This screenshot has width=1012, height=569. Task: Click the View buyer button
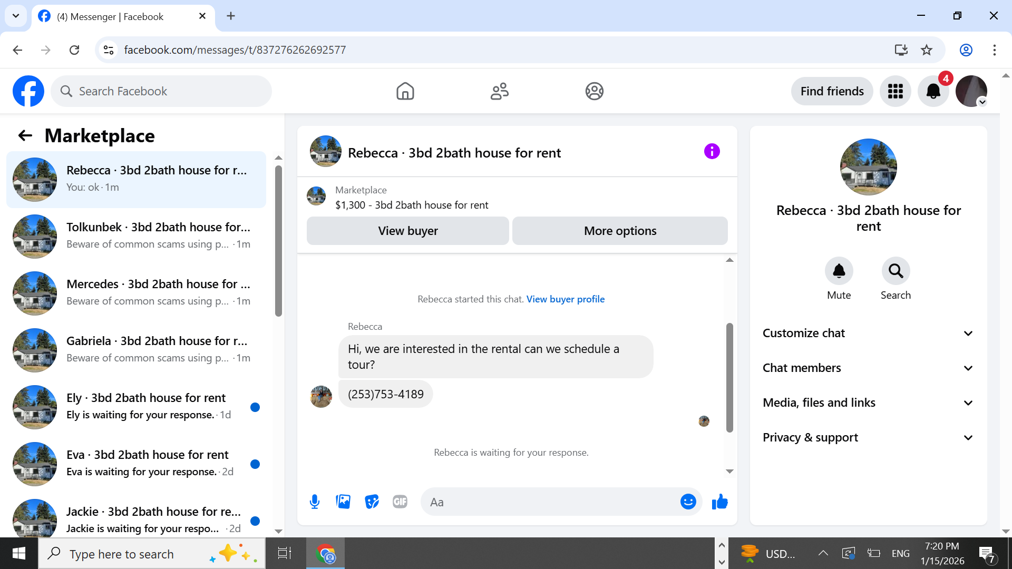coord(407,231)
